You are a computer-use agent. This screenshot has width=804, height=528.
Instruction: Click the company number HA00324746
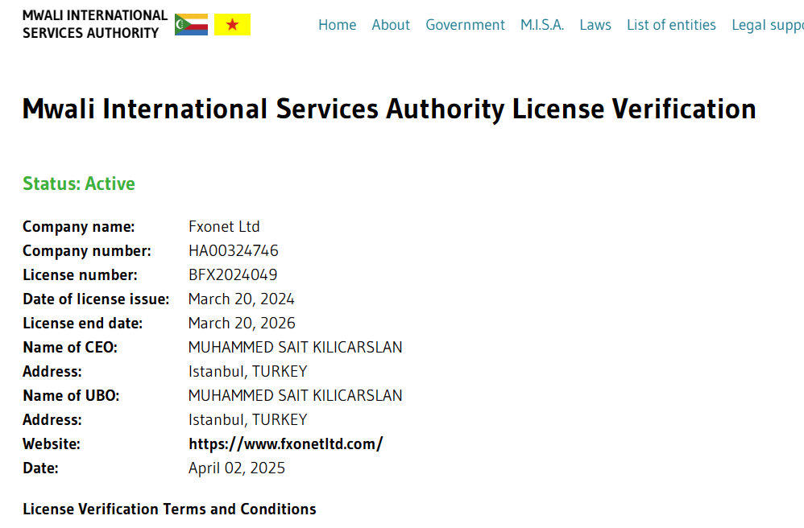(x=234, y=250)
